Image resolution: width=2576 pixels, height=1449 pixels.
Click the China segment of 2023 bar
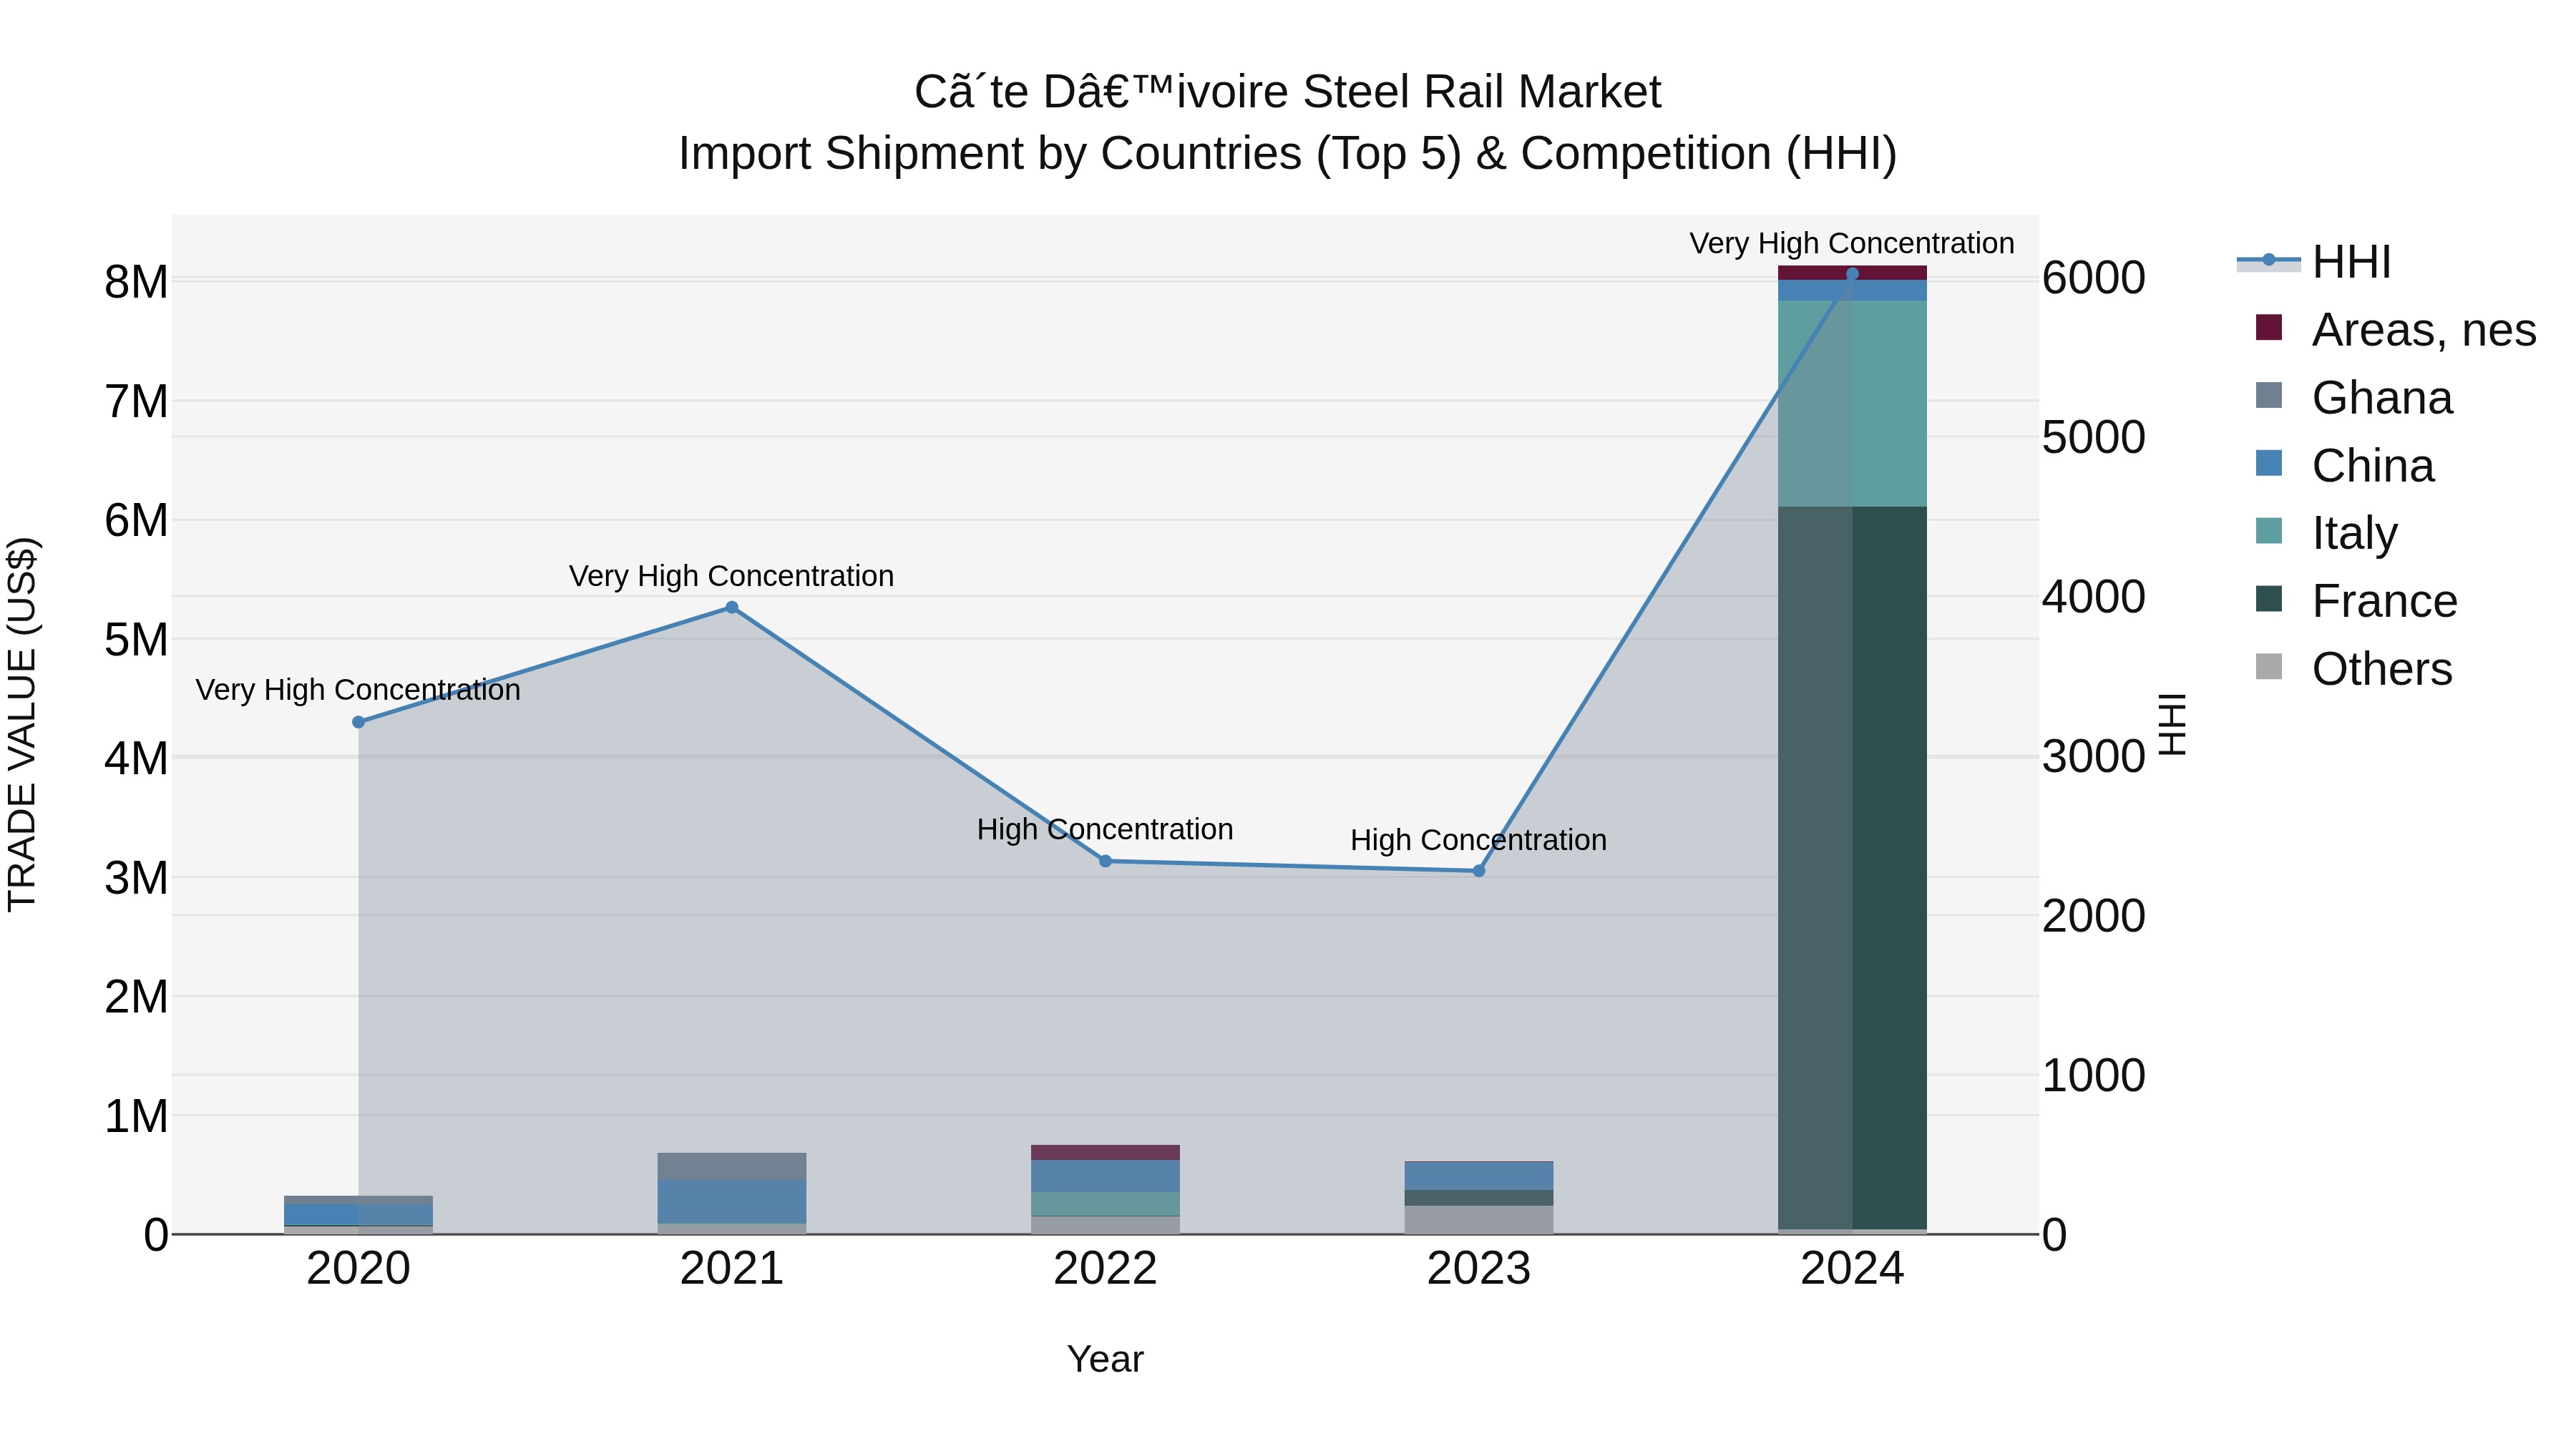[x=1479, y=1175]
